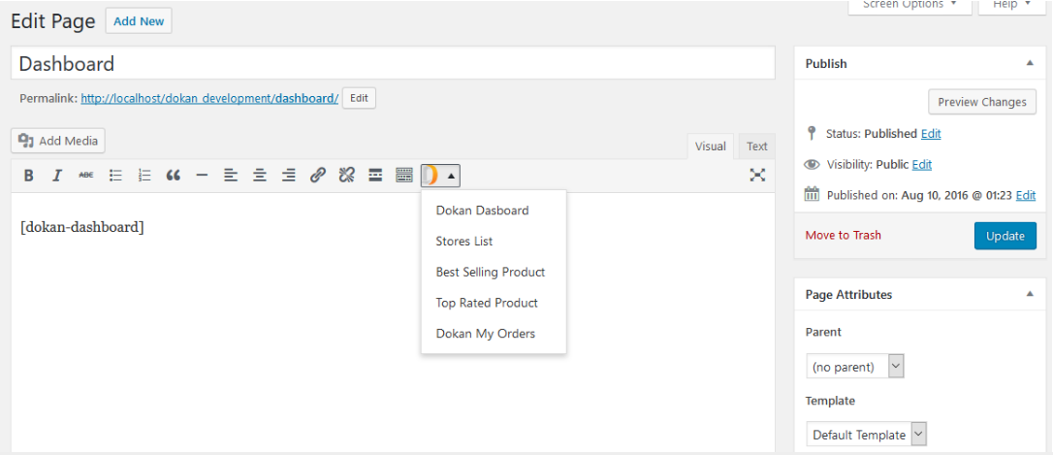
Task: Edit the Published status
Action: [931, 134]
